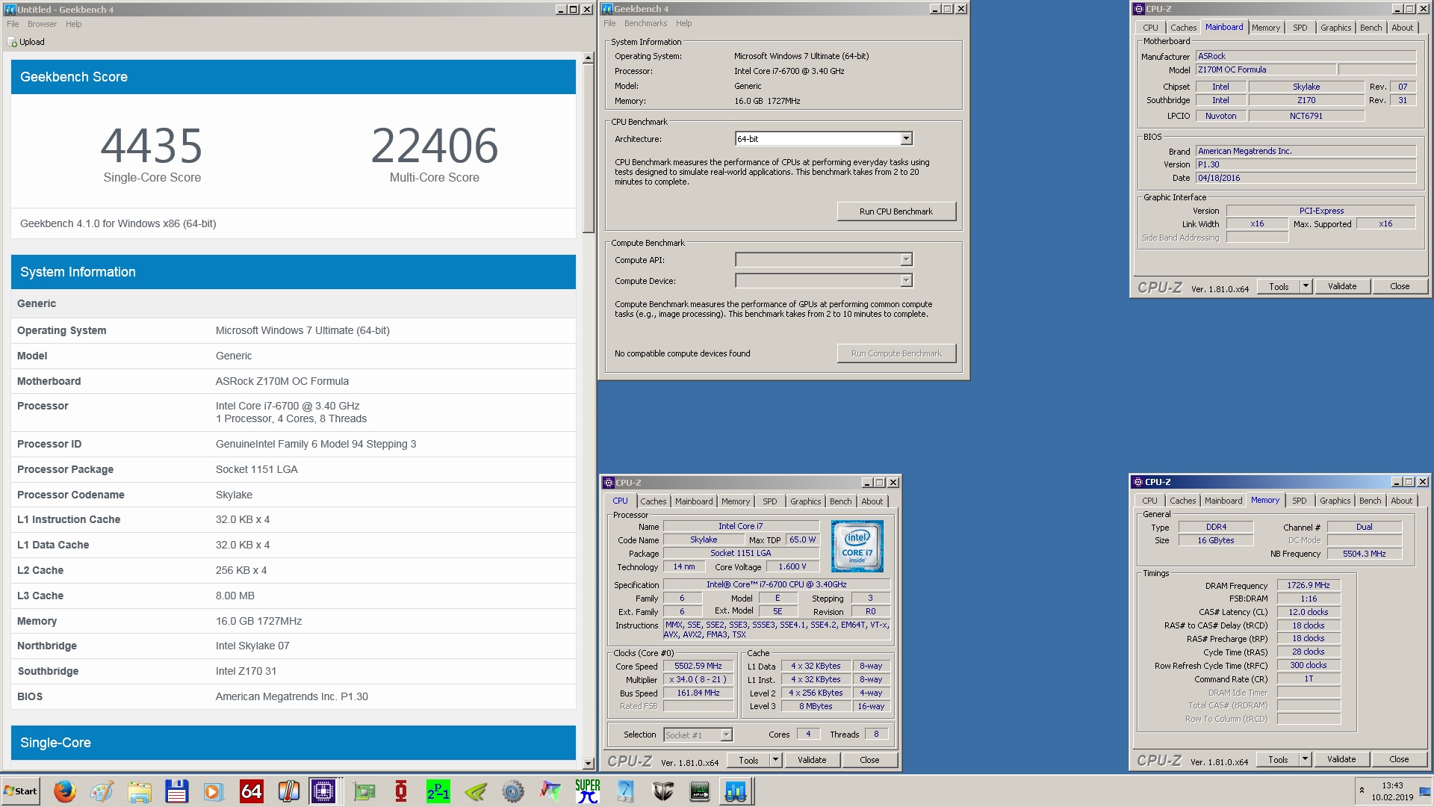Viewport: 1434px width, 807px height.
Task: Open the media player taskbar icon
Action: pyautogui.click(x=214, y=791)
